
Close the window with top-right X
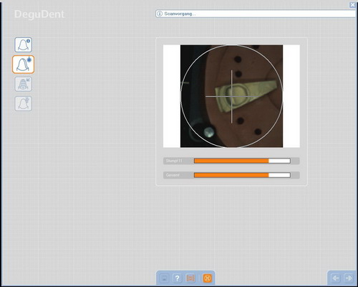coord(352,5)
